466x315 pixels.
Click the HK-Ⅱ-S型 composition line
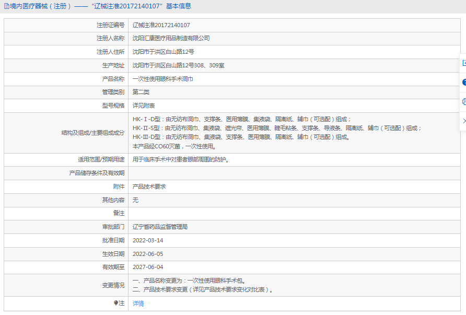tap(276, 128)
